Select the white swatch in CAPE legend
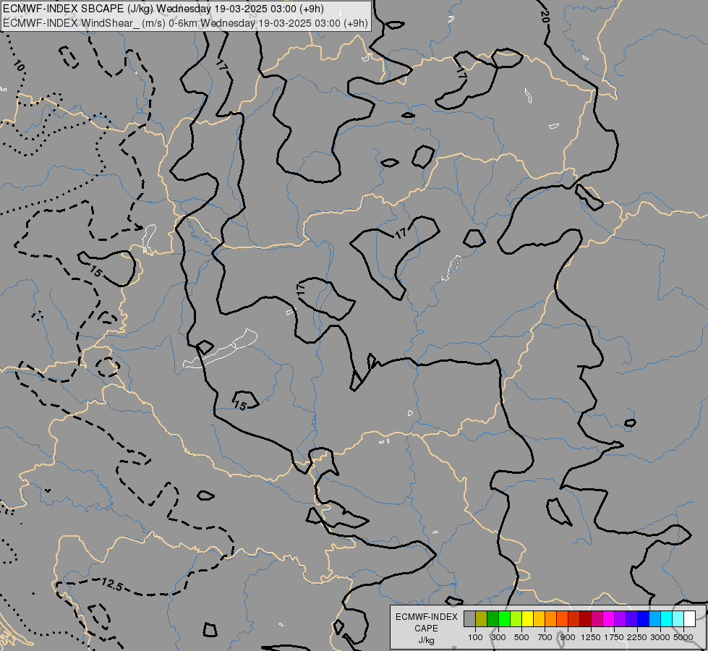This screenshot has height=651, width=708. [x=689, y=618]
